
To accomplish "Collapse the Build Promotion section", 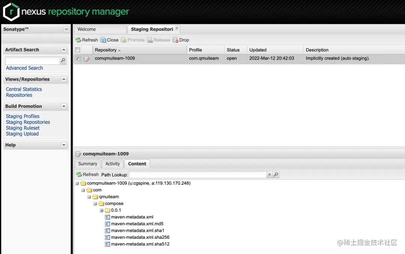I will pyautogui.click(x=64, y=106).
